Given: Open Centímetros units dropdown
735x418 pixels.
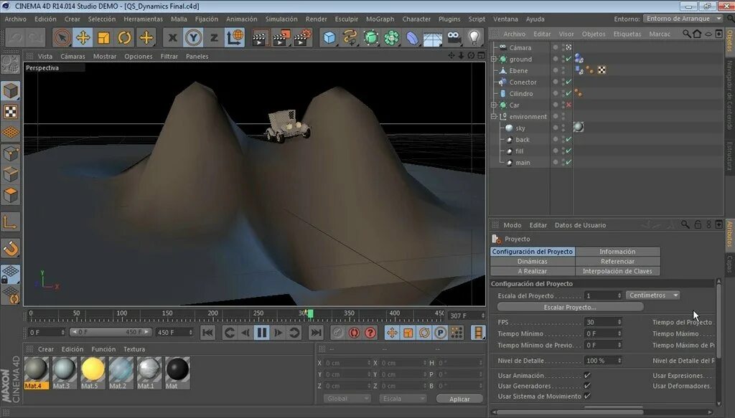Looking at the screenshot, I should [x=653, y=295].
